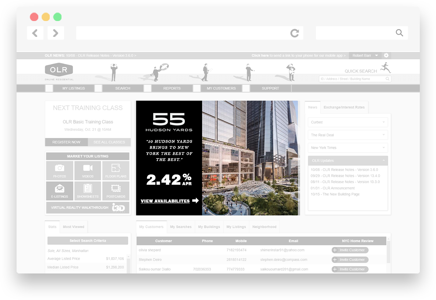Expand The Real Deal news section
Image resolution: width=436 pixels, height=300 pixels.
(348, 135)
